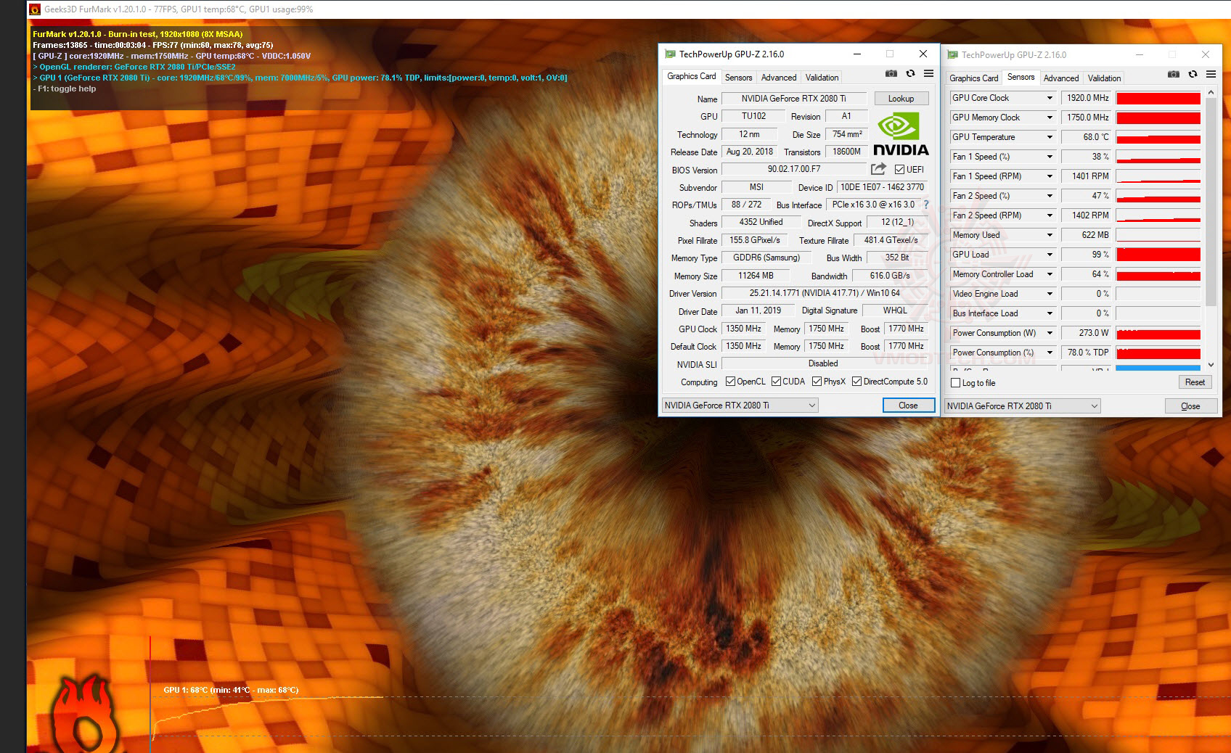This screenshot has height=753, width=1231.
Task: Click the NVIDIA logo
Action: (x=900, y=134)
